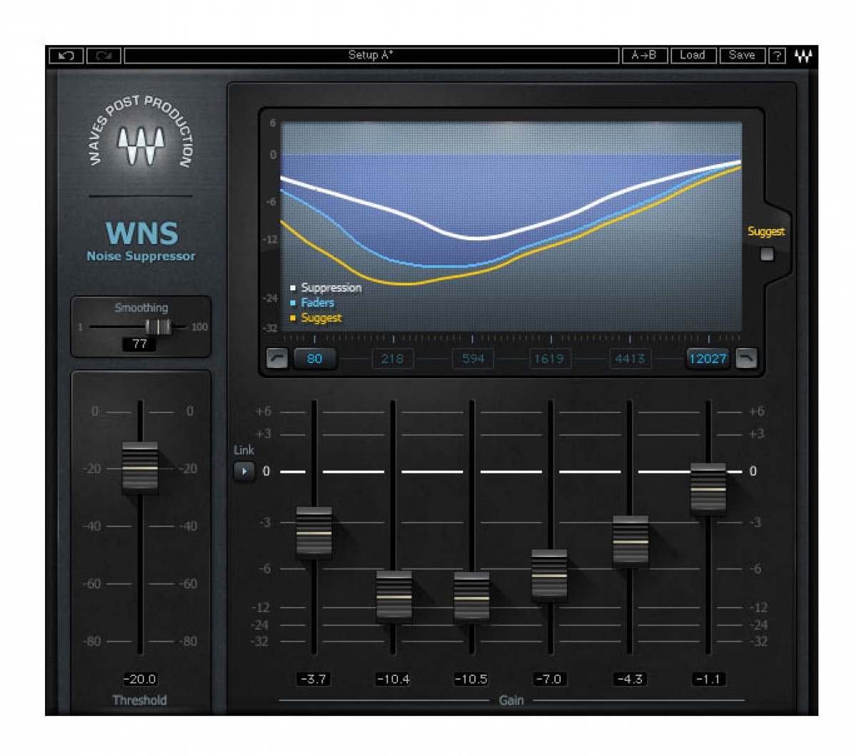Select the Smoothing value field 77
Image resolution: width=856 pixels, height=756 pixels.
(x=140, y=344)
